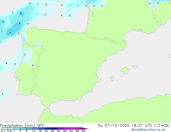Pick the legend swatch between 35 and 40
Image resolution: width=171 pixels, height=132 pixels.
pyautogui.click(x=67, y=128)
